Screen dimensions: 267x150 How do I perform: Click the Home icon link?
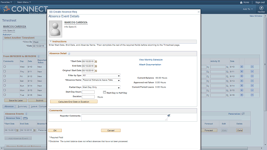click(244, 2)
